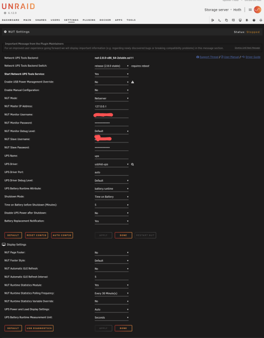This screenshot has width=264, height=338.
Task: Open the NUT Page Footer dropdown
Action: pos(111,253)
